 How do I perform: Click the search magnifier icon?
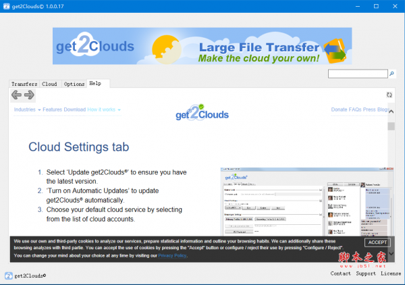pos(391,74)
